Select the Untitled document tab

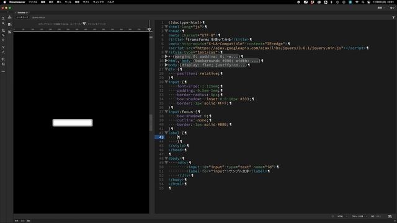click(22, 12)
